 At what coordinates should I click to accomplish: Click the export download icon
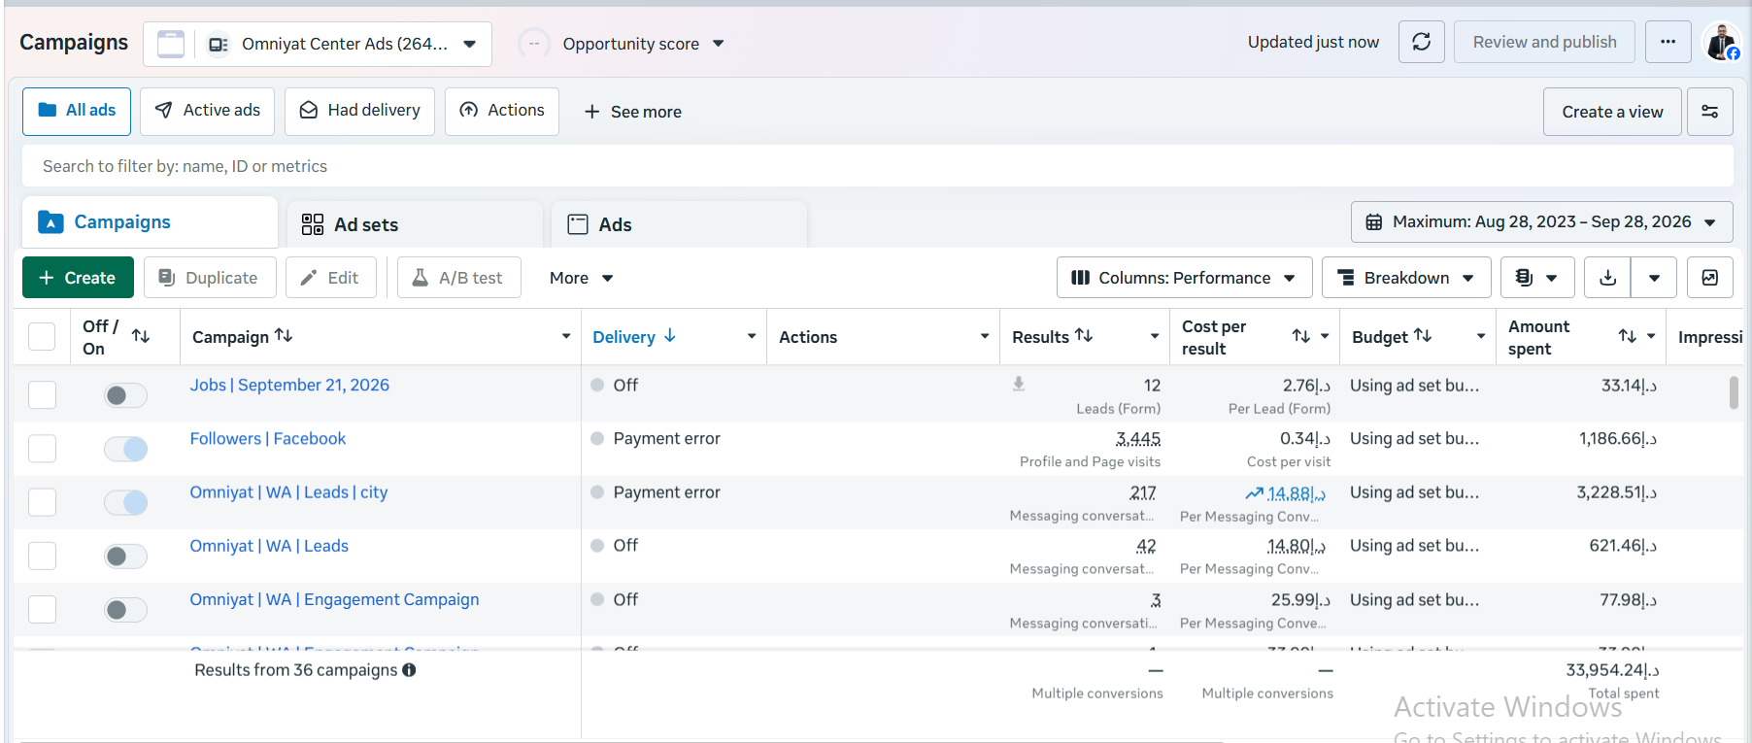(x=1607, y=278)
